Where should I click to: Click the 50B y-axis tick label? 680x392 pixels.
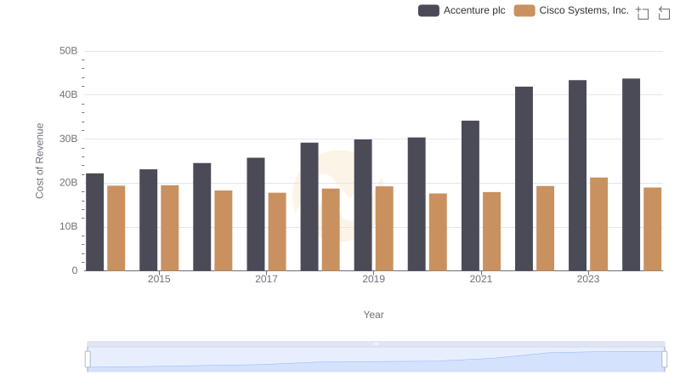(x=68, y=51)
